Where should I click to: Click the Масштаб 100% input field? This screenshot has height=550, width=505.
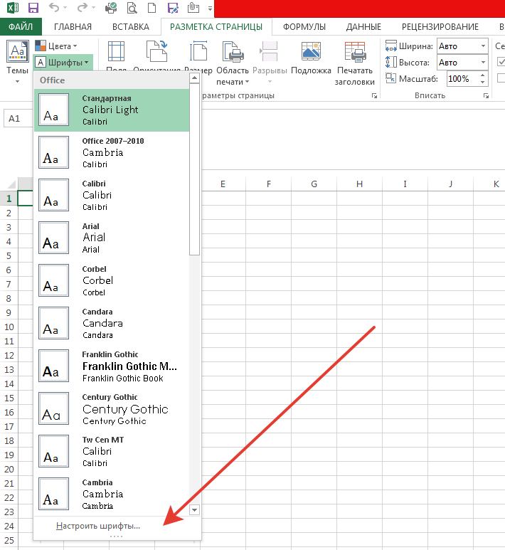(462, 78)
